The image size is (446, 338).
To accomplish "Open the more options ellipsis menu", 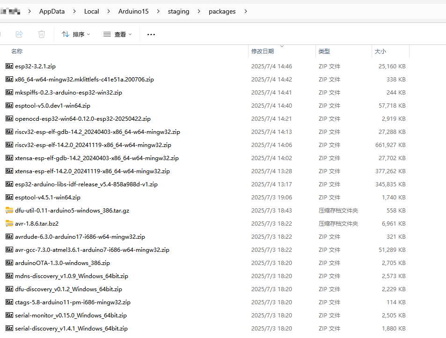I will (x=151, y=35).
